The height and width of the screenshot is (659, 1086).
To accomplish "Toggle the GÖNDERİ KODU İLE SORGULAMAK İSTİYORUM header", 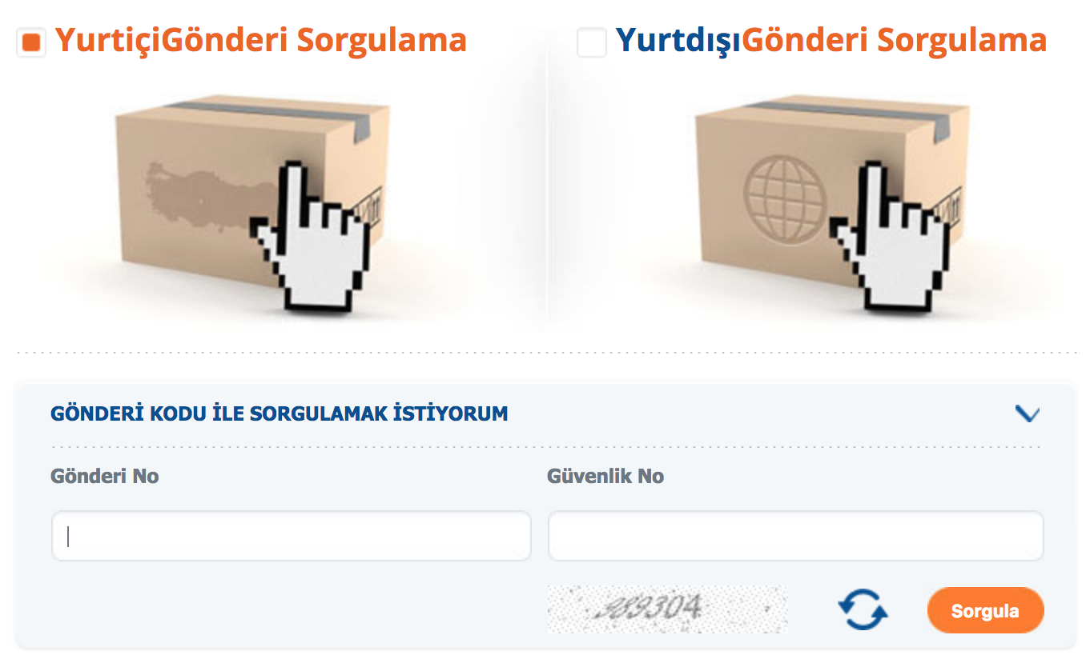I will click(280, 413).
